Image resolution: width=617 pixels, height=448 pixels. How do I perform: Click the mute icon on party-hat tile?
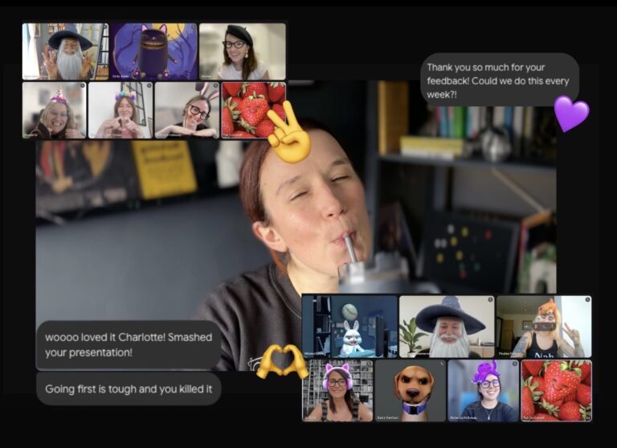coord(83,85)
